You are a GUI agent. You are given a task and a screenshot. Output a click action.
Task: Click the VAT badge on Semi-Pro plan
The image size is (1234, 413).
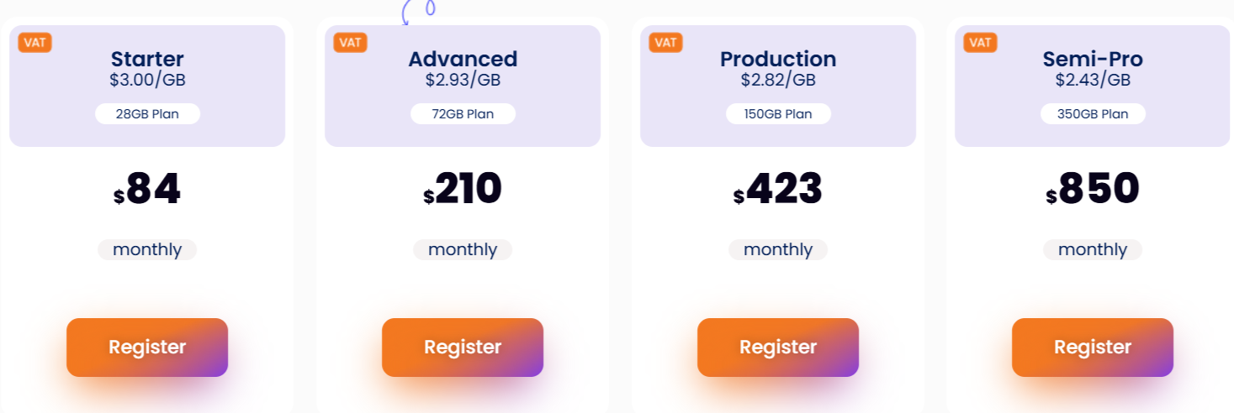tap(980, 43)
